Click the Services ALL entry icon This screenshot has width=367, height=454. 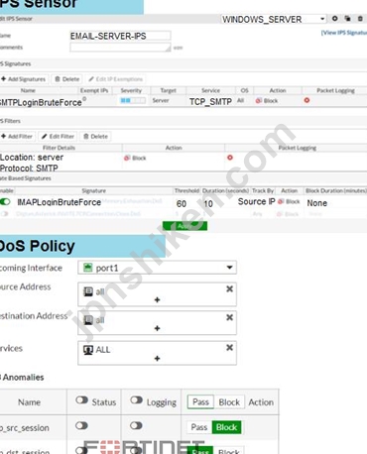(88, 350)
